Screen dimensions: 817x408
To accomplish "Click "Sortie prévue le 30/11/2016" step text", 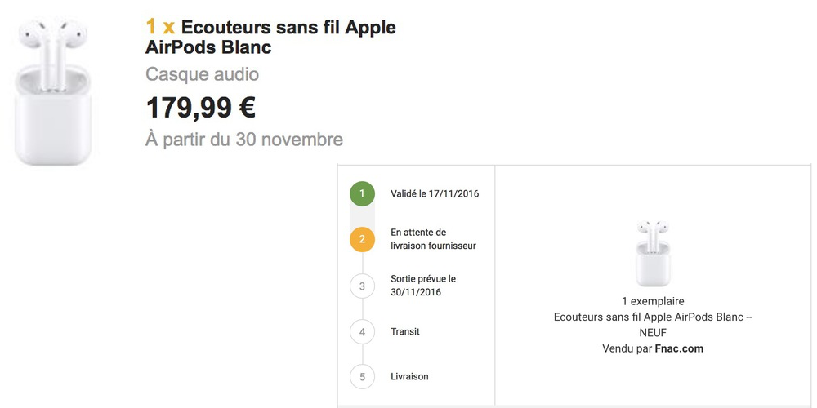I will point(423,286).
